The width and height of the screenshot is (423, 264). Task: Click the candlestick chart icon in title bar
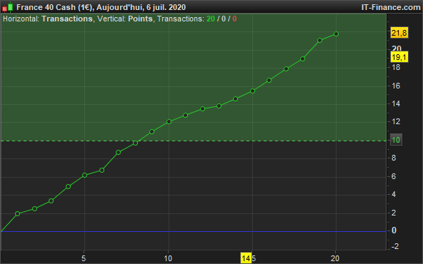tap(8, 7)
